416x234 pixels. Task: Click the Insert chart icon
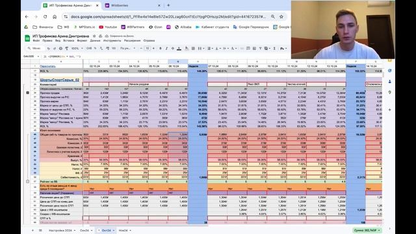tap(254, 49)
